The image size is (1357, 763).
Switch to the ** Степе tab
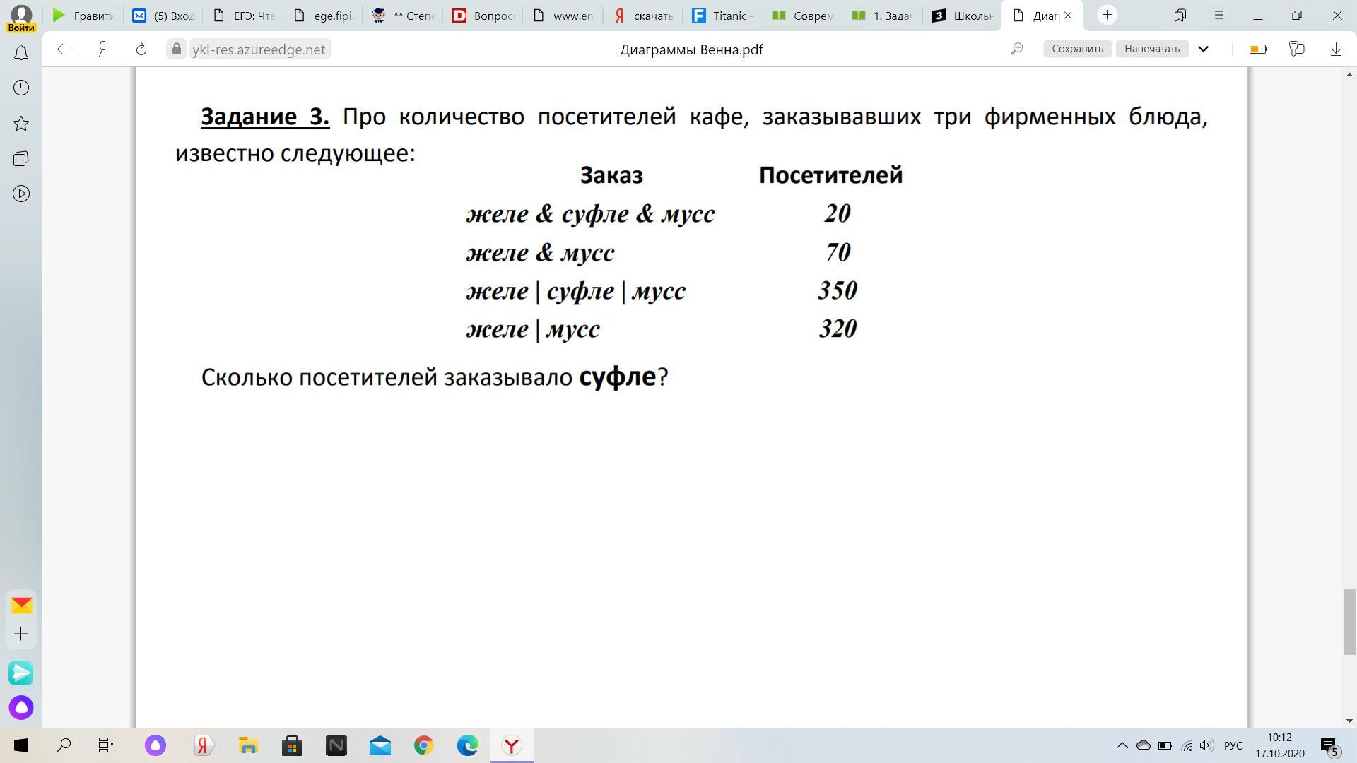coord(403,16)
